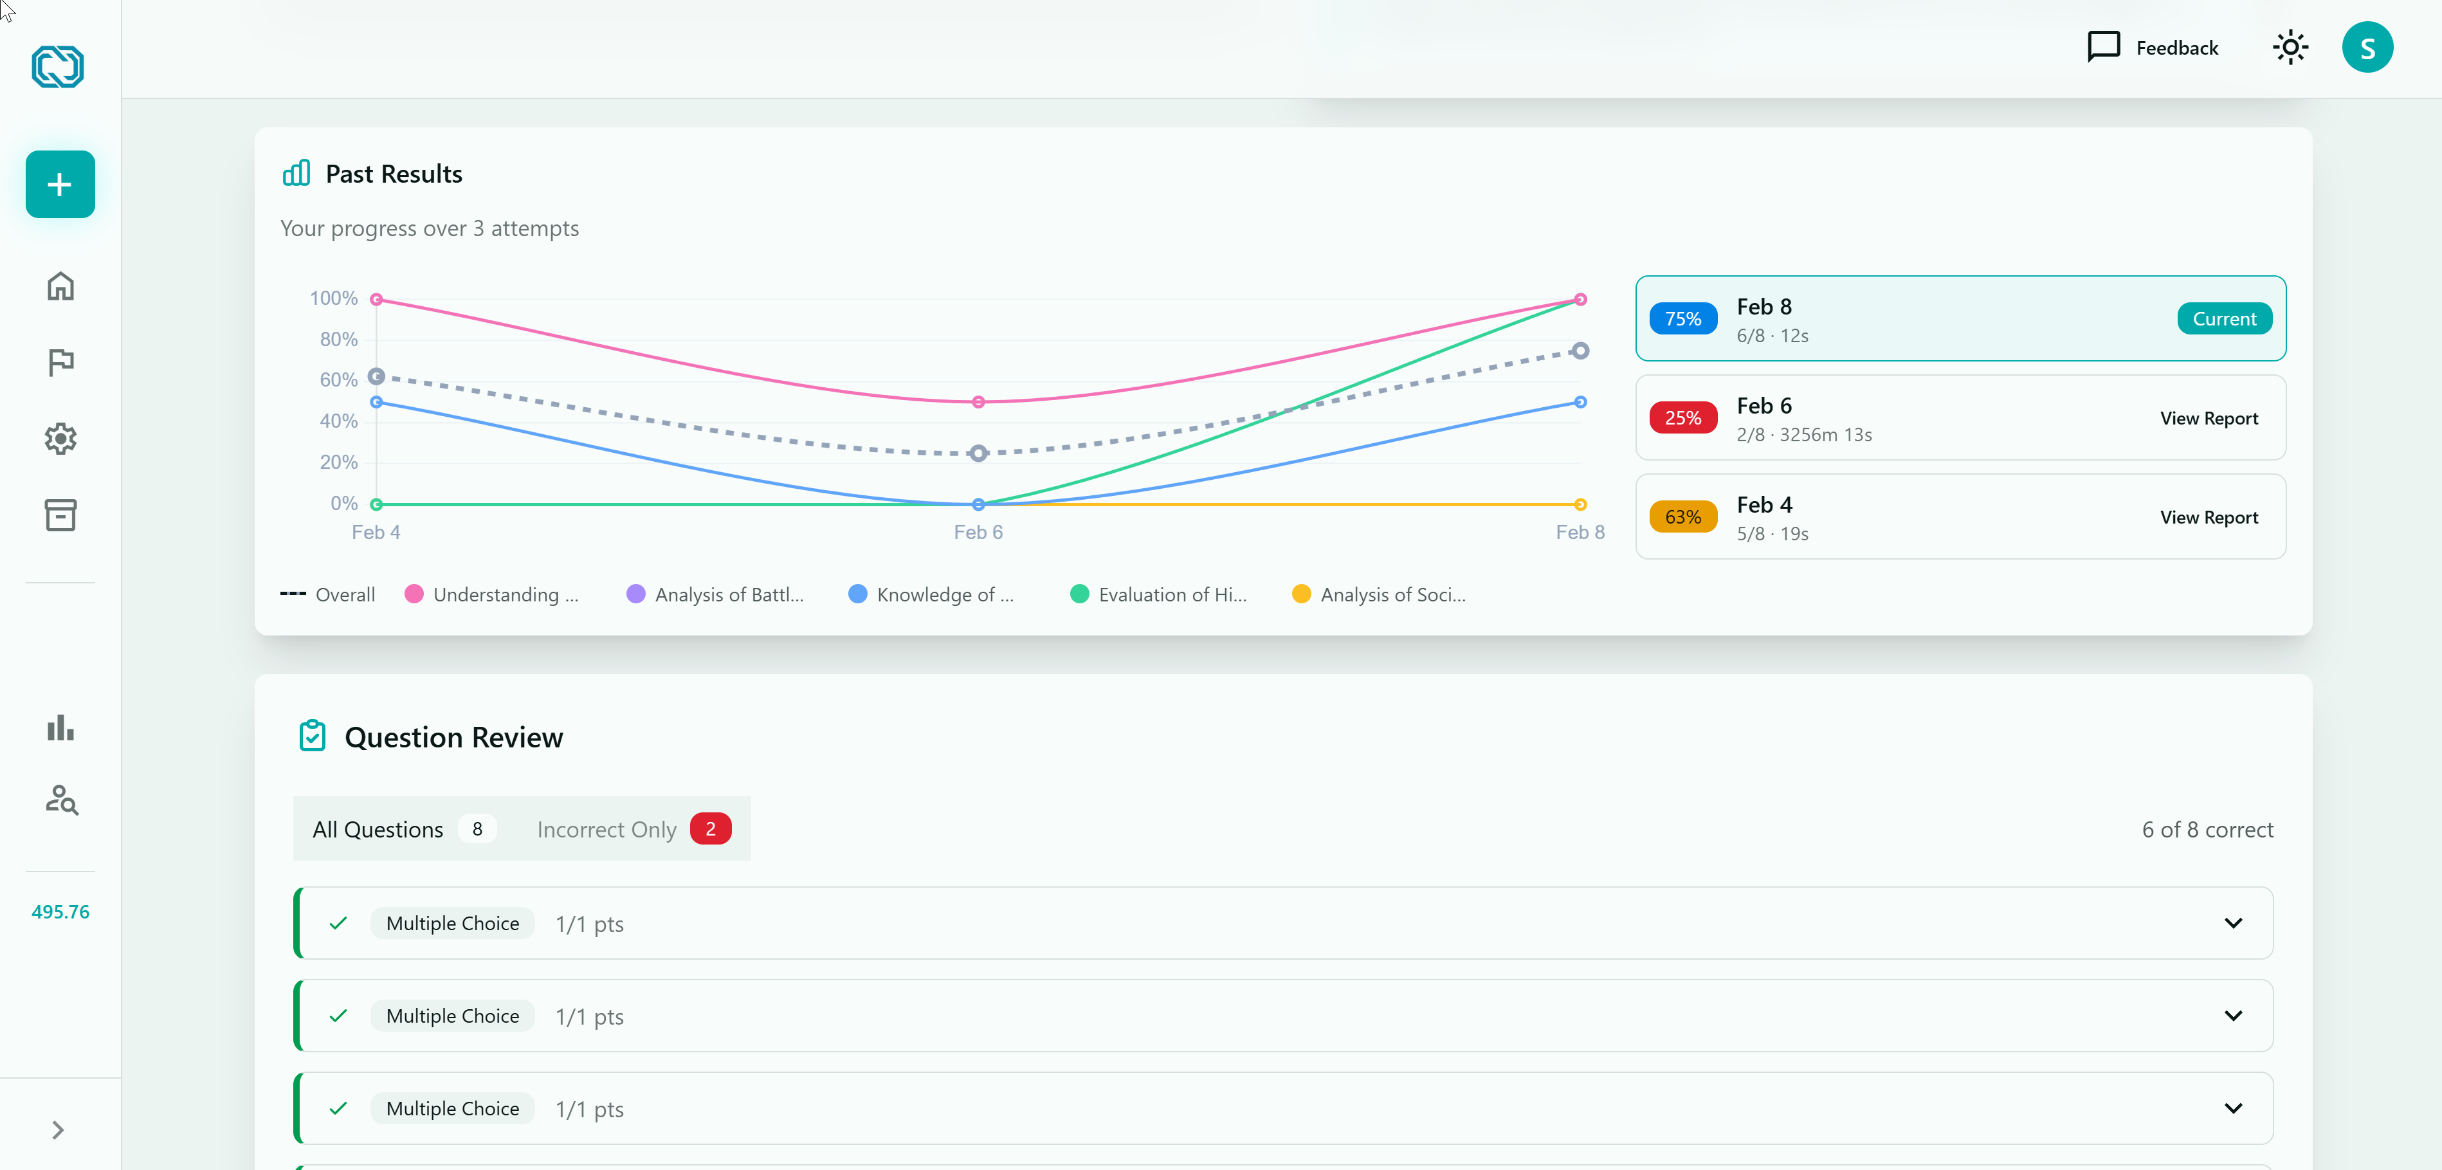Viewport: 2442px width, 1170px height.
Task: Open the user search icon
Action: coord(62,800)
